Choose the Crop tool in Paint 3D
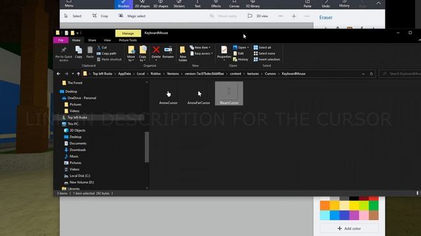The height and width of the screenshot is (236, 421). [x=100, y=16]
